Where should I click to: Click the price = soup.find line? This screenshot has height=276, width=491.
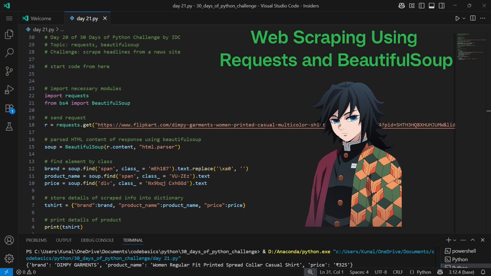pyautogui.click(x=126, y=183)
